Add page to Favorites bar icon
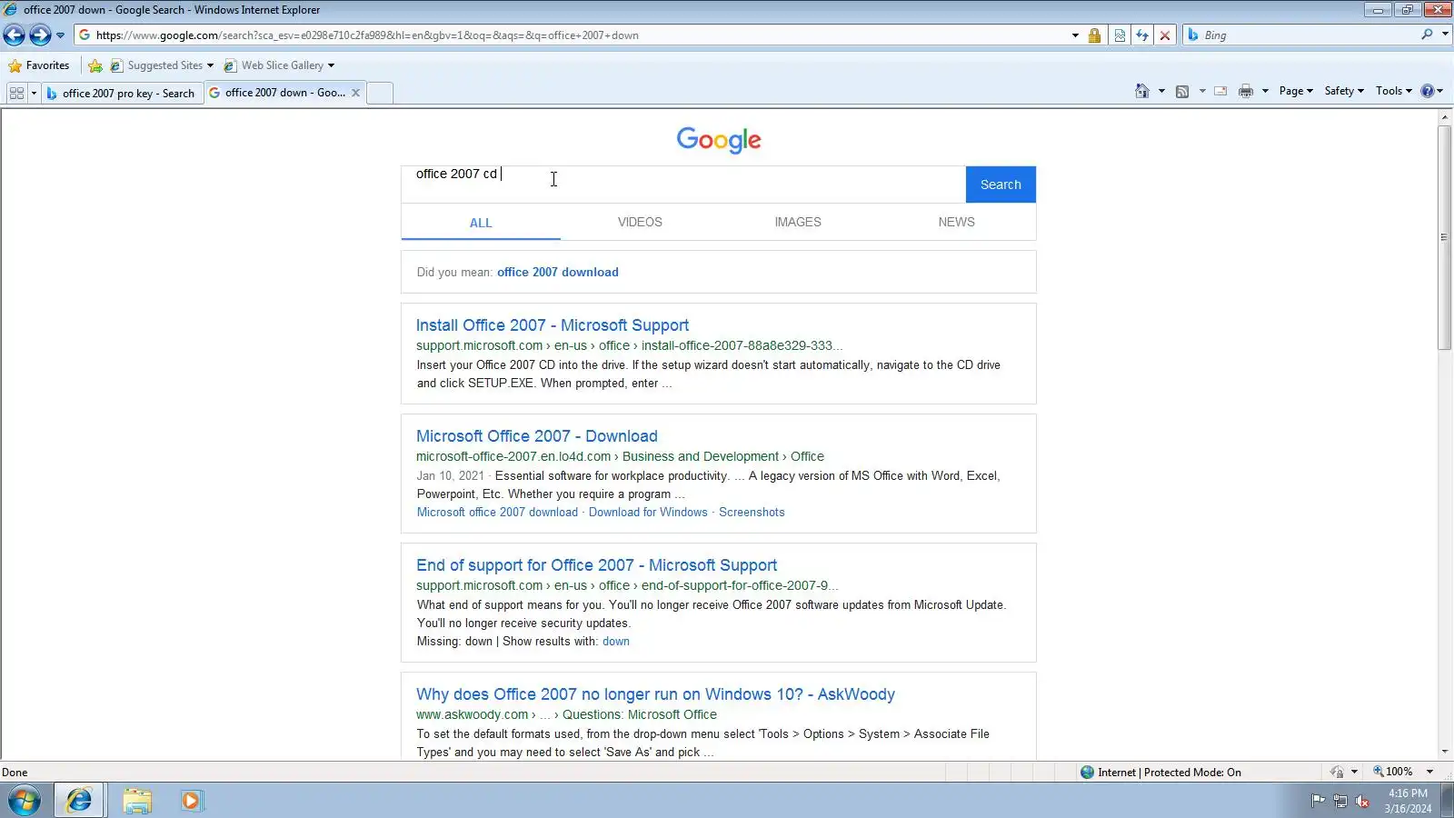The width and height of the screenshot is (1454, 818). pos(95,65)
